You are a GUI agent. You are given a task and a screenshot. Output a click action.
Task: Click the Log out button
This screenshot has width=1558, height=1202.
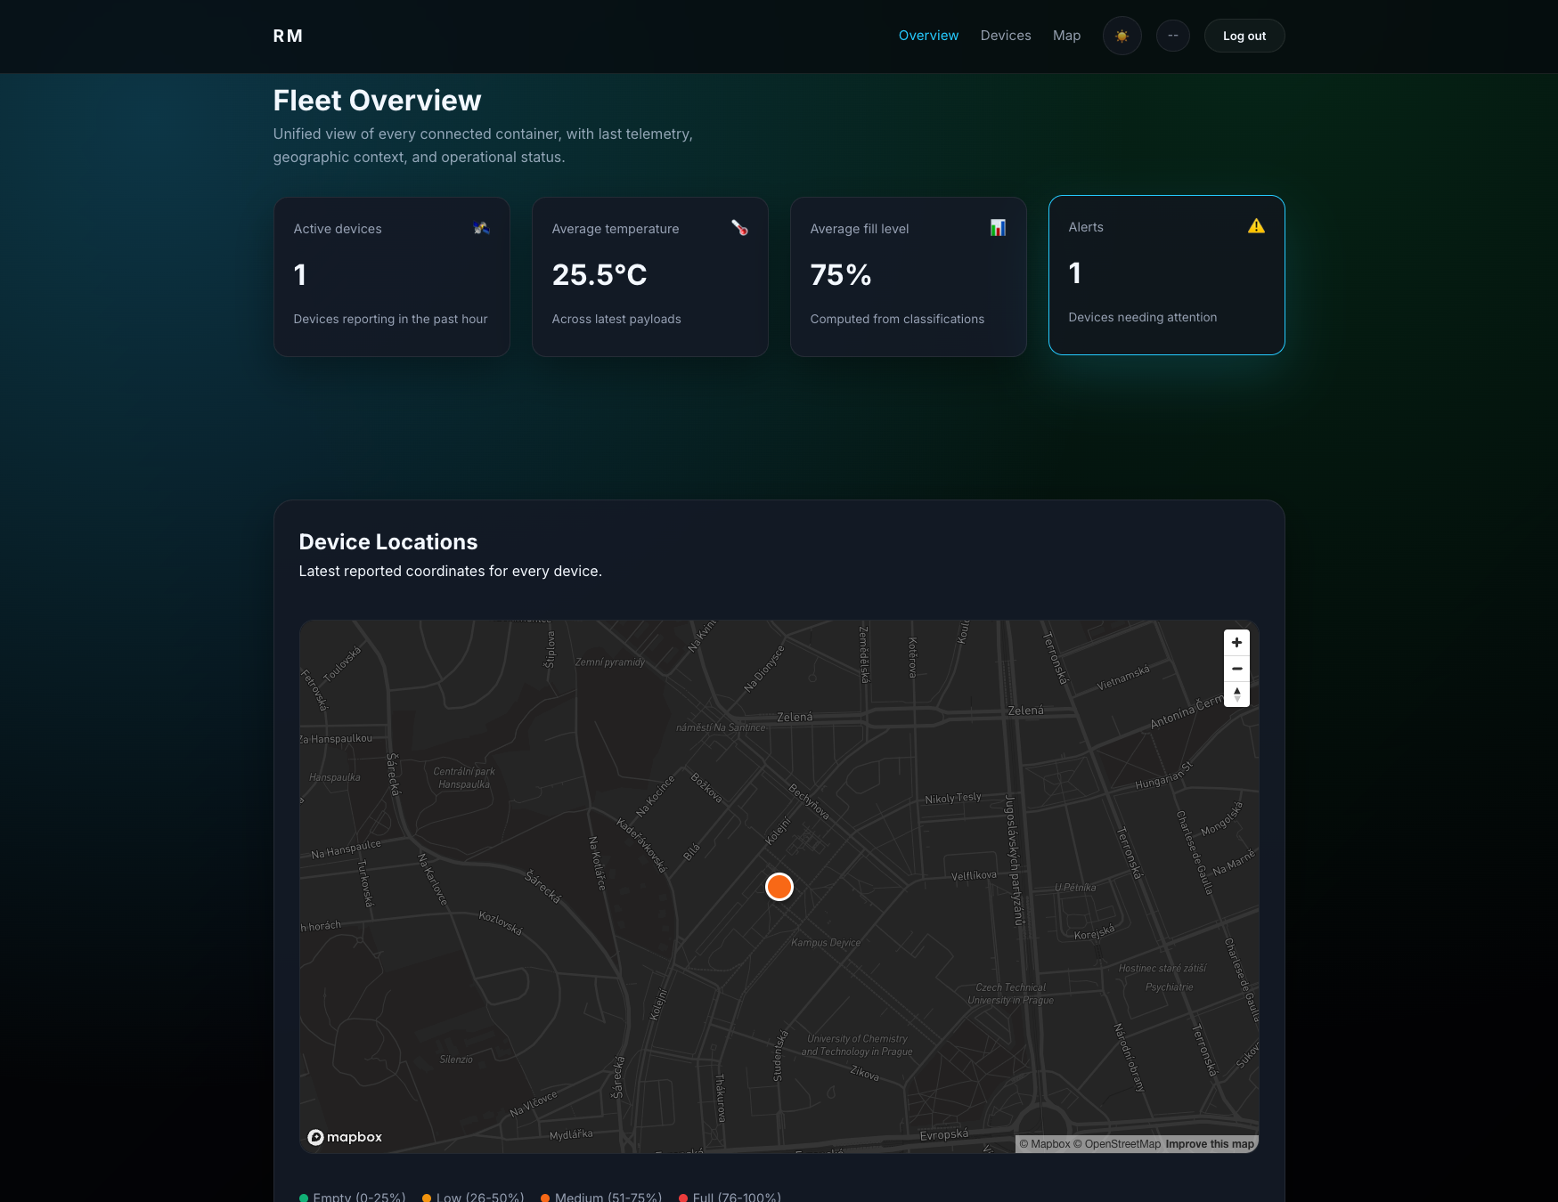click(x=1244, y=36)
